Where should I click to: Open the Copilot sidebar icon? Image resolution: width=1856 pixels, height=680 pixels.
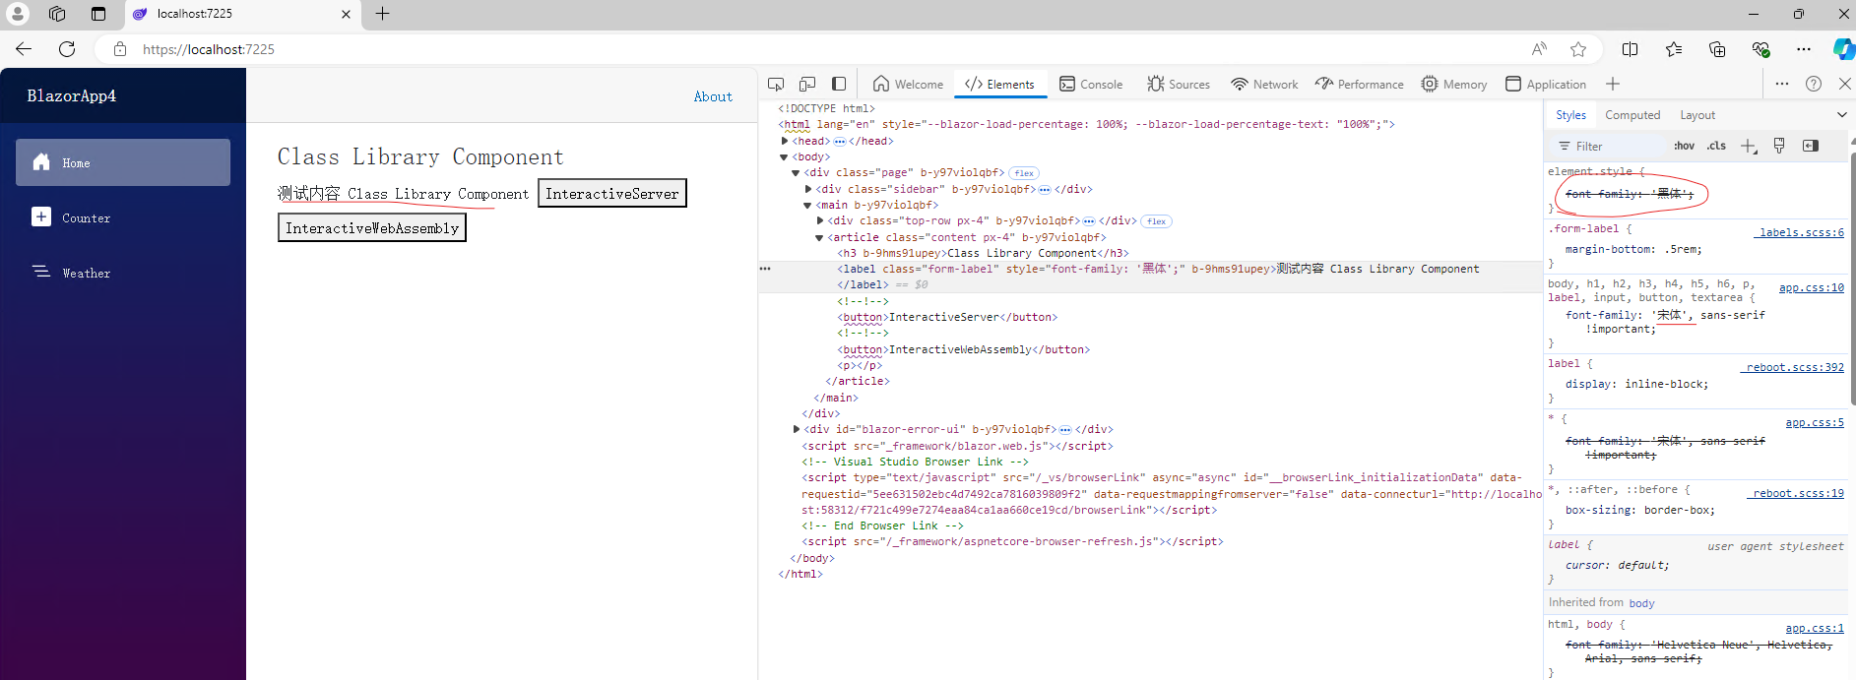coord(1843,49)
